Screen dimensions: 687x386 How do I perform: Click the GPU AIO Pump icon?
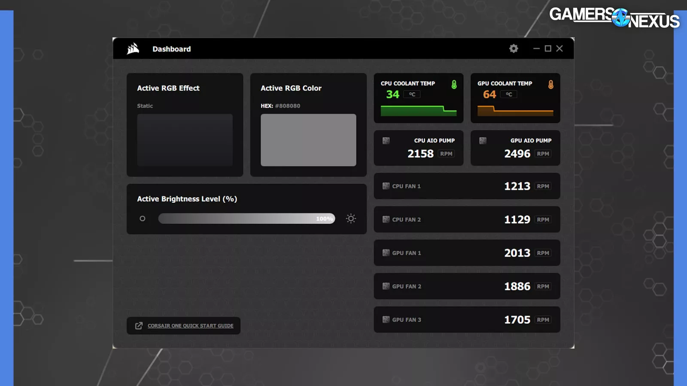tap(483, 141)
